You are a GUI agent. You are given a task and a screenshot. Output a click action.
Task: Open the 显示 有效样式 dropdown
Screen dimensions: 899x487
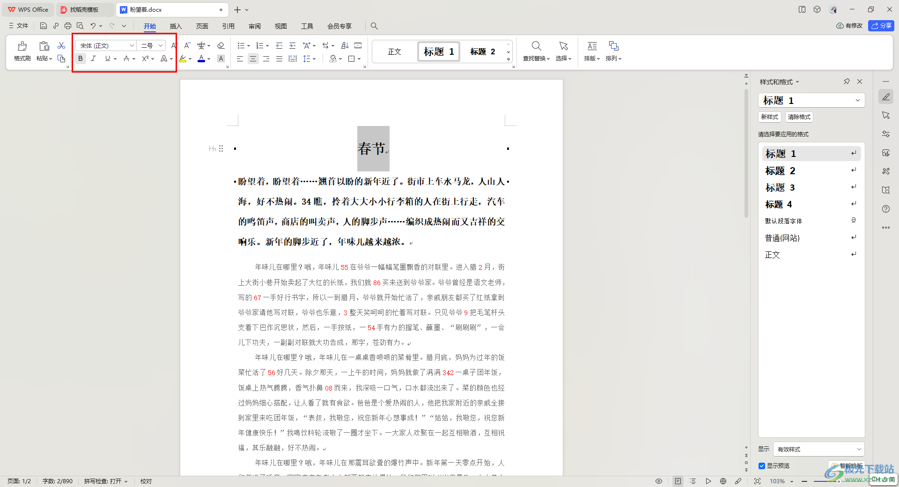coord(818,449)
